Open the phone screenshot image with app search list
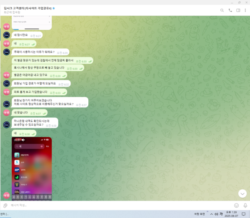Screen dimensions: 250x218 32,168
